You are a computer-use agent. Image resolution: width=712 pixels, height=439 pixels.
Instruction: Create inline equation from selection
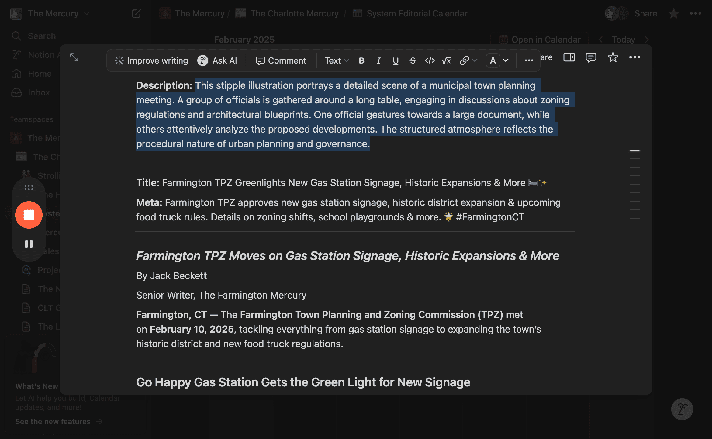(447, 61)
